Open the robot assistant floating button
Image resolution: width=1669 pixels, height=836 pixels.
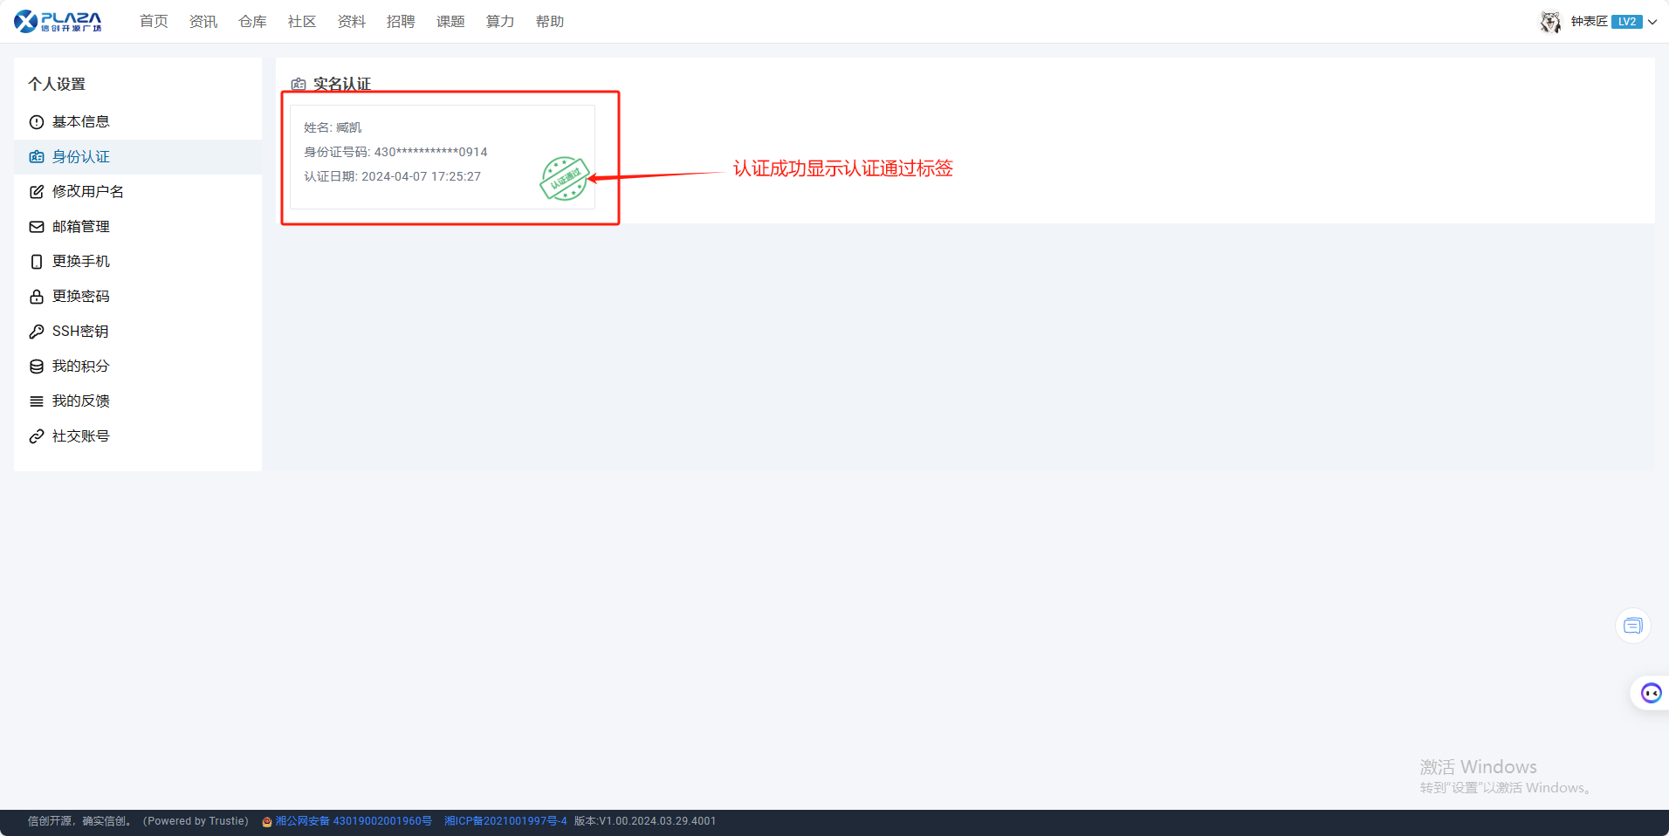1650,693
